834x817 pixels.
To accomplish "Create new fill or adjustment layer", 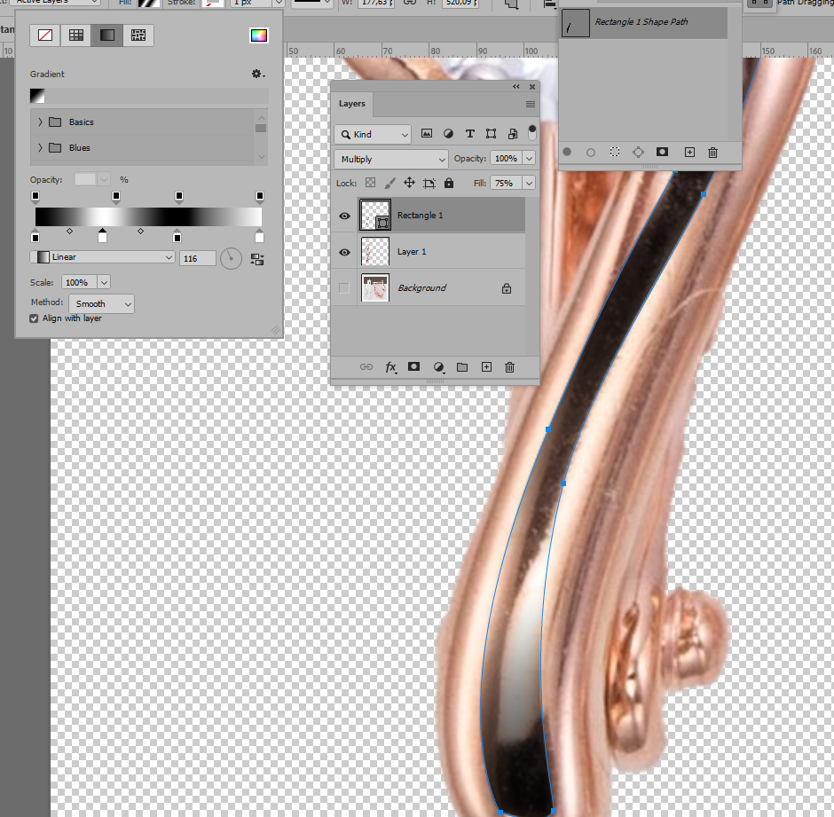I will (439, 367).
